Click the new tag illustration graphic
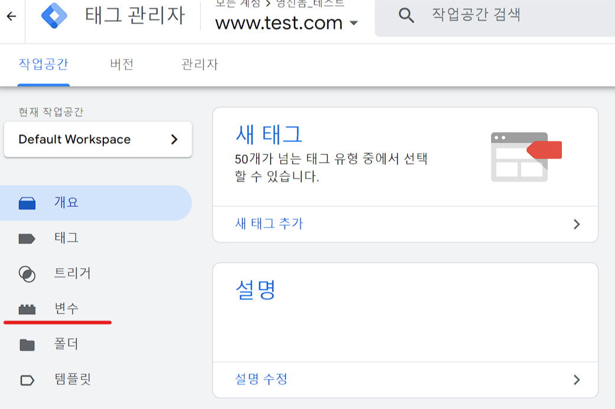This screenshot has height=409, width=615. pos(526,157)
